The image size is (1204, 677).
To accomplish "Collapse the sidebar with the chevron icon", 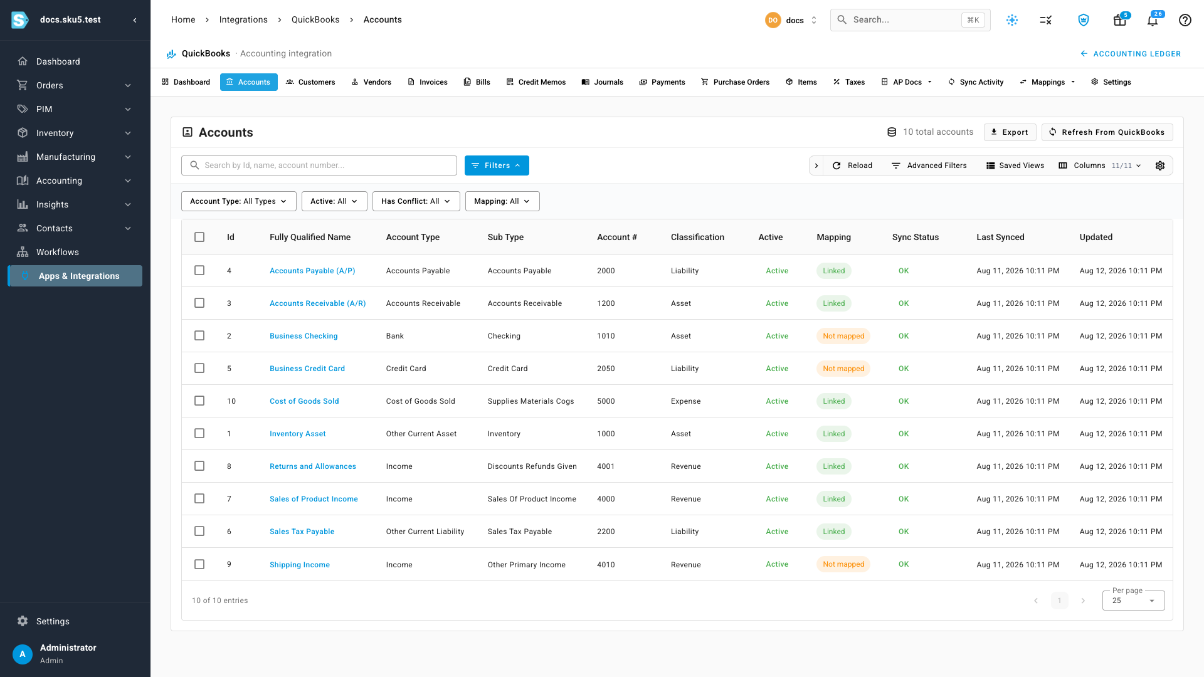I will coord(135,20).
